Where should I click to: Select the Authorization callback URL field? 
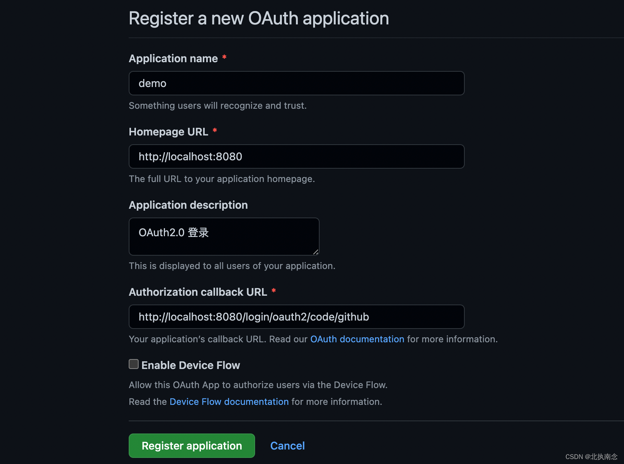[297, 317]
